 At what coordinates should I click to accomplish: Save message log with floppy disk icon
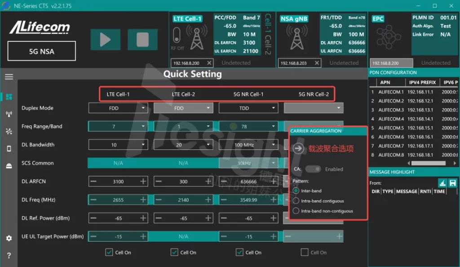point(452,183)
